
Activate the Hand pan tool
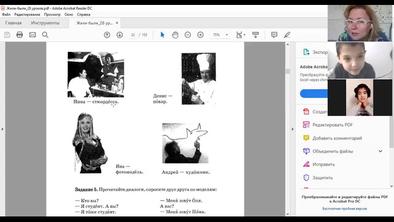point(175,35)
